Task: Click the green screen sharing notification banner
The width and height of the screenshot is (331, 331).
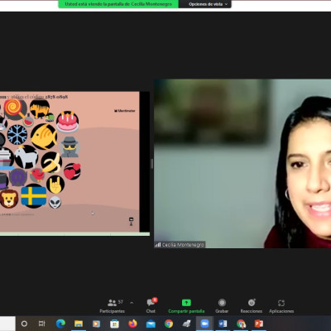Action: click(118, 4)
